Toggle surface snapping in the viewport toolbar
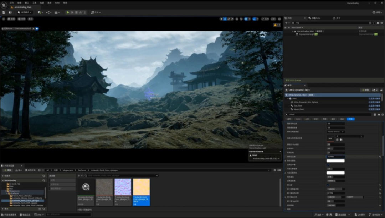This screenshot has height=218, width=385. coord(241,19)
